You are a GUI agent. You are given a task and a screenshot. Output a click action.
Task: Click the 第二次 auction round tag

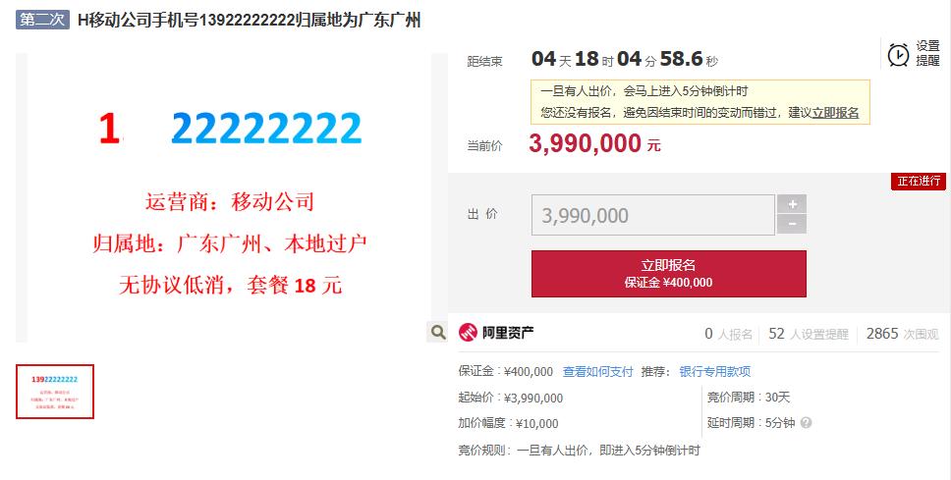click(x=42, y=20)
